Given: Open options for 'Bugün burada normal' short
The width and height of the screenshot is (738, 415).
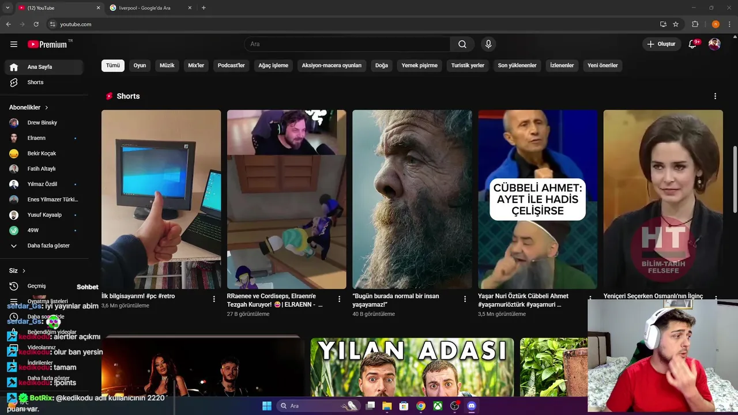Looking at the screenshot, I should [x=465, y=299].
